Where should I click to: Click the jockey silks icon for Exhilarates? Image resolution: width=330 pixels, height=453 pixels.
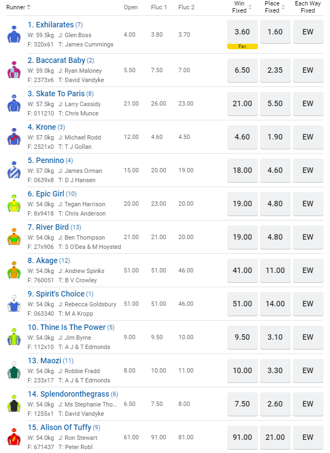click(14, 34)
